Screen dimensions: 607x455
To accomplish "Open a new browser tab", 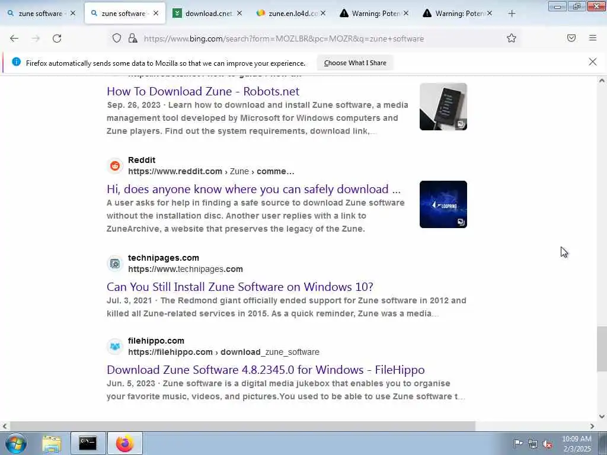I will [512, 14].
